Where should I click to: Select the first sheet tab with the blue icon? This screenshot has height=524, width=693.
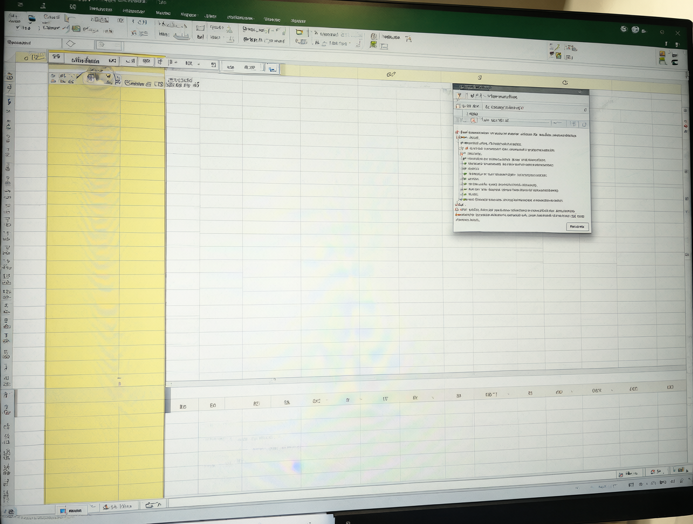pos(71,511)
